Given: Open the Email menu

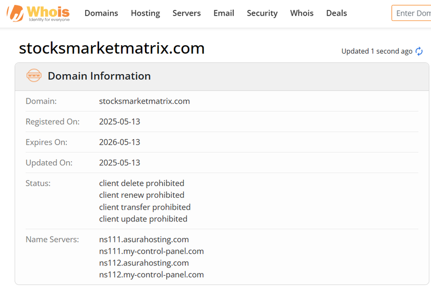Looking at the screenshot, I should pos(224,13).
